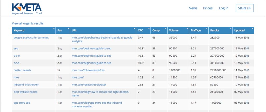Select traffic value 1.91
Screen dimensions: 266x112
(x=193, y=70)
